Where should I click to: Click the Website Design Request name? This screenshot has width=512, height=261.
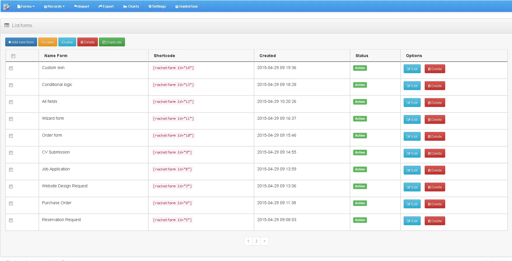click(x=65, y=186)
